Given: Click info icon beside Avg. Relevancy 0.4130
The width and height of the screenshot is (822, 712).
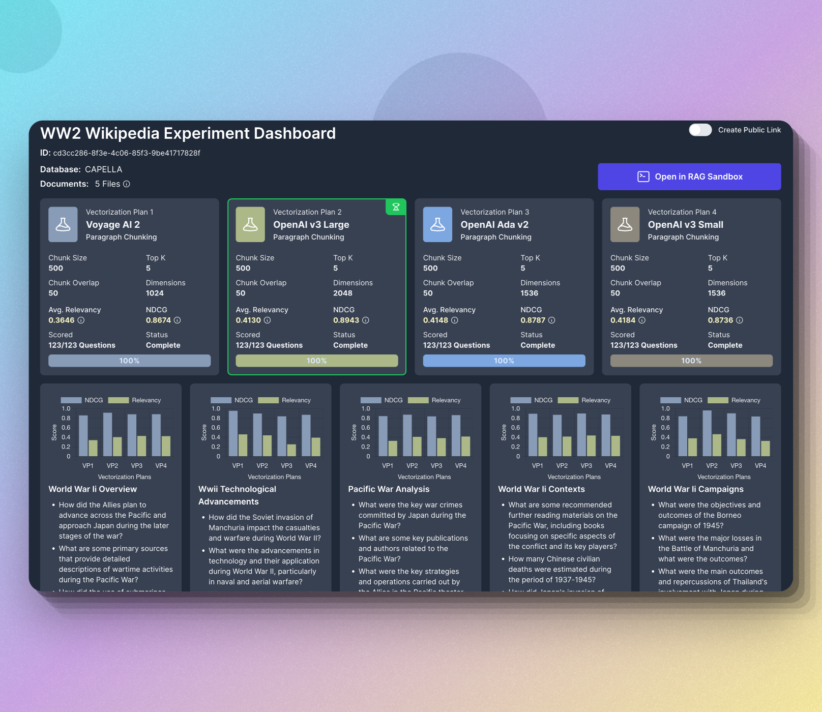Looking at the screenshot, I should 267,320.
